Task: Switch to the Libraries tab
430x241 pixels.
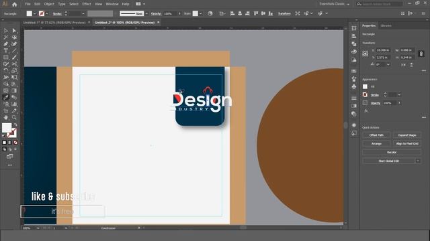Action: point(386,25)
